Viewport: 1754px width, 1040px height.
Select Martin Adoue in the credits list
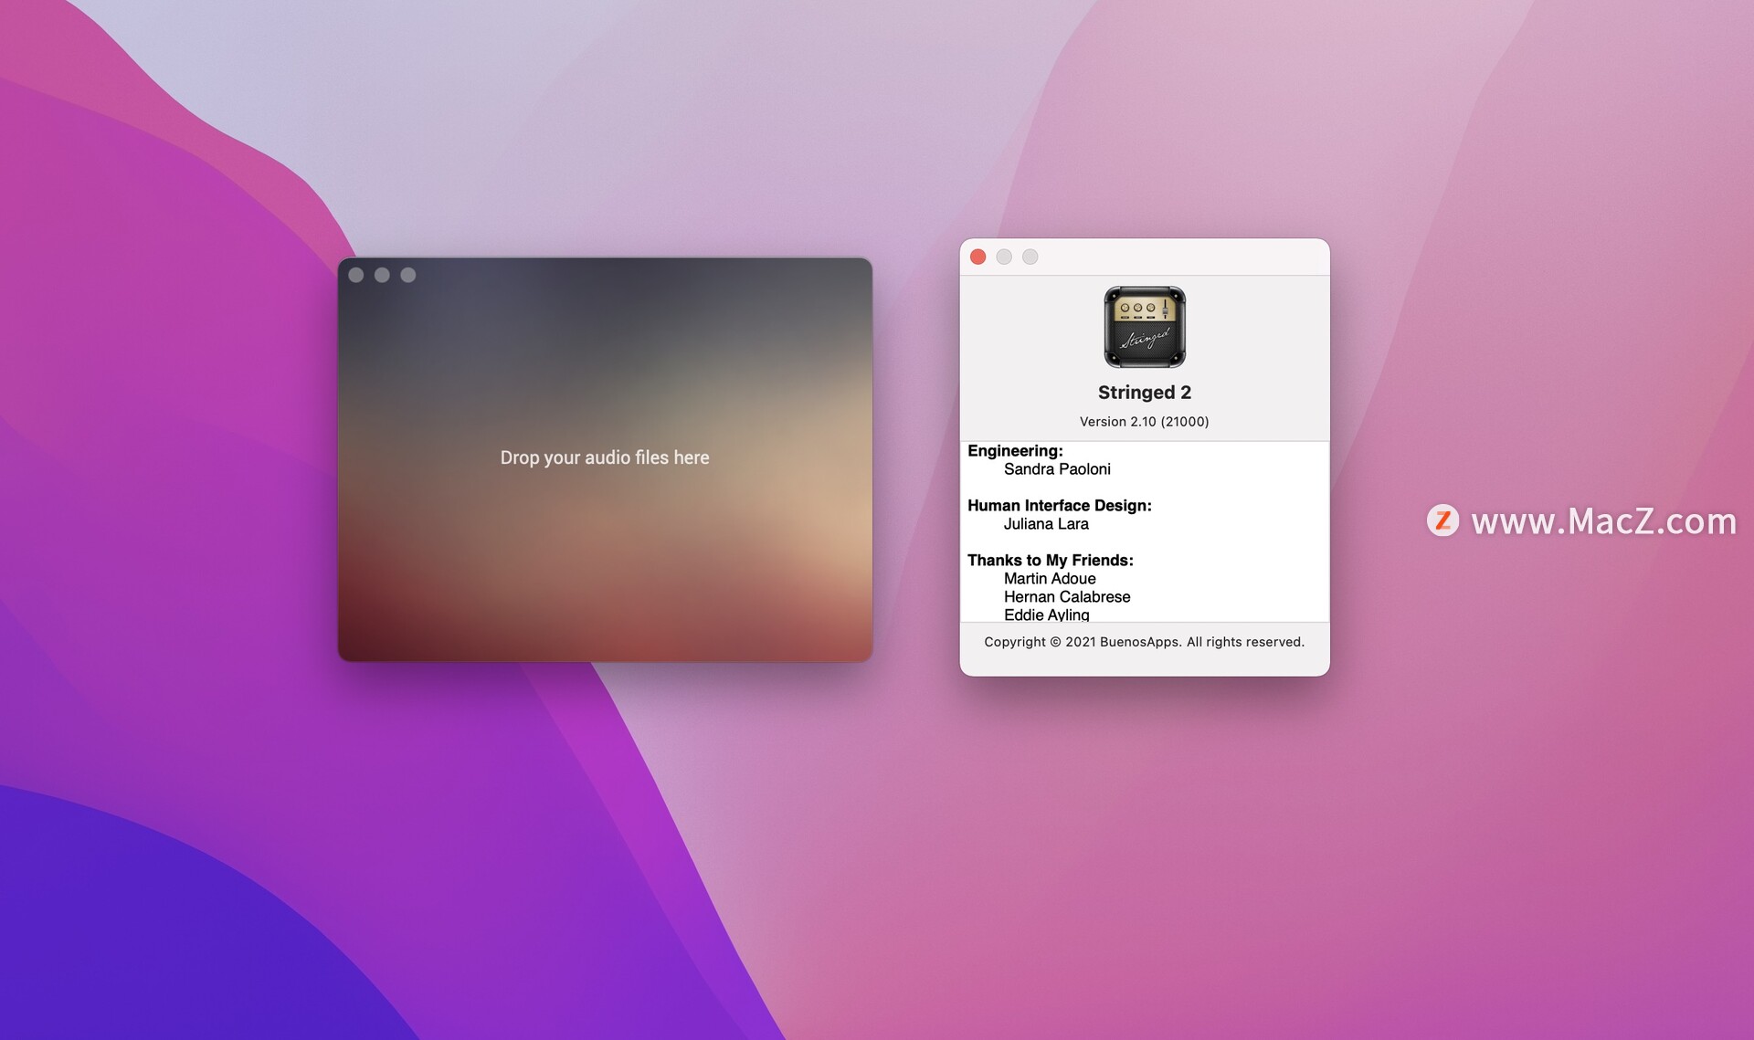tap(1050, 579)
